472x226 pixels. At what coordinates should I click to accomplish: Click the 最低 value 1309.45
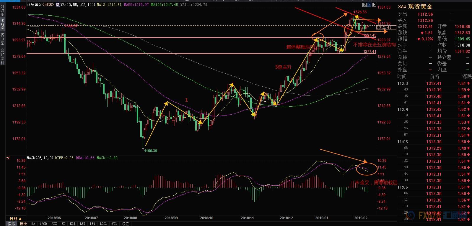[x=462, y=39]
